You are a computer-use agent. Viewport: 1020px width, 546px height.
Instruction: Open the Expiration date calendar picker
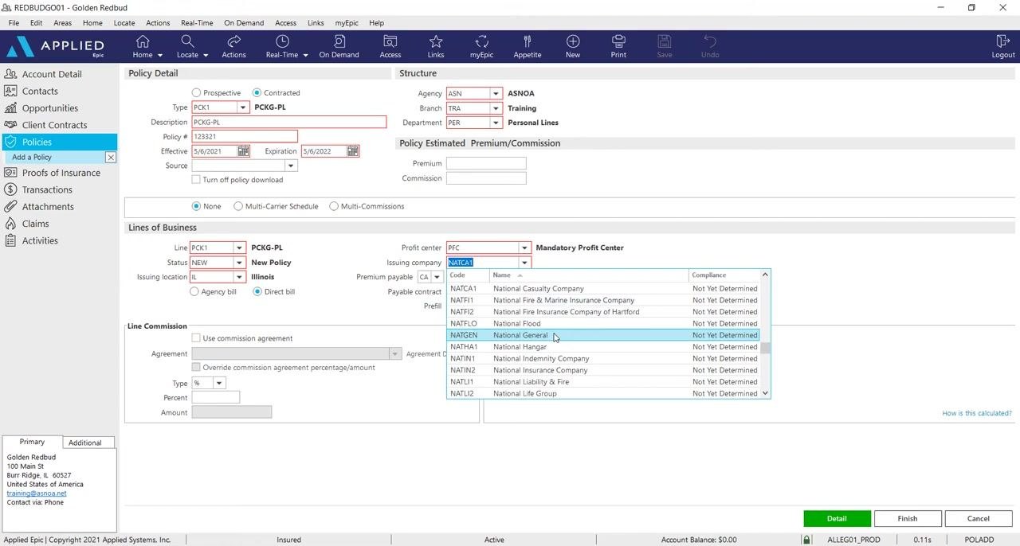coord(353,151)
